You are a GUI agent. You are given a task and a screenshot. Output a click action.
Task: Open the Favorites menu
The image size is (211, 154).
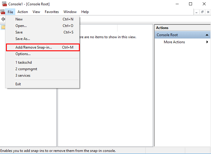pyautogui.click(x=52, y=12)
